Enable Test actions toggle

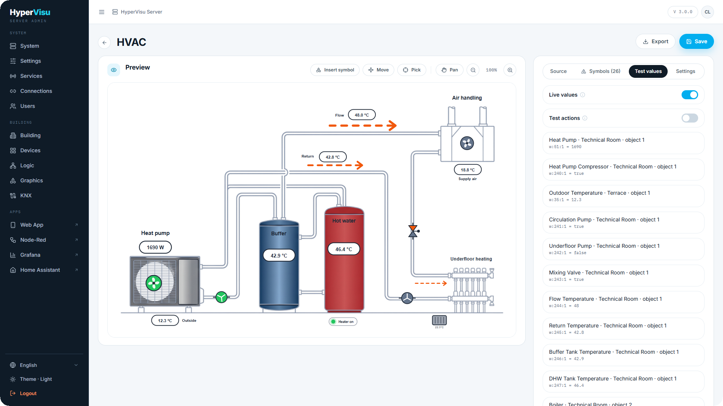(x=689, y=118)
